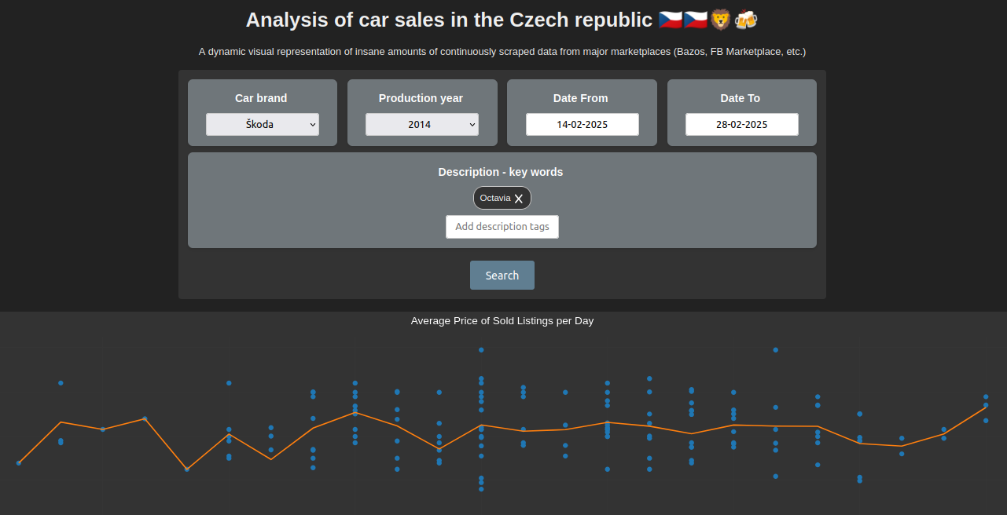The width and height of the screenshot is (1007, 515).
Task: Click the chart title Average Price of Sold Listings
Action: (502, 321)
